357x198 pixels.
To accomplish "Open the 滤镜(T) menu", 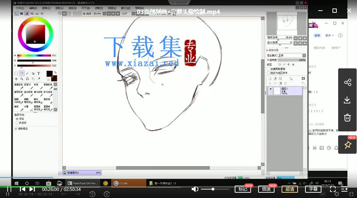I will pos(99,8).
